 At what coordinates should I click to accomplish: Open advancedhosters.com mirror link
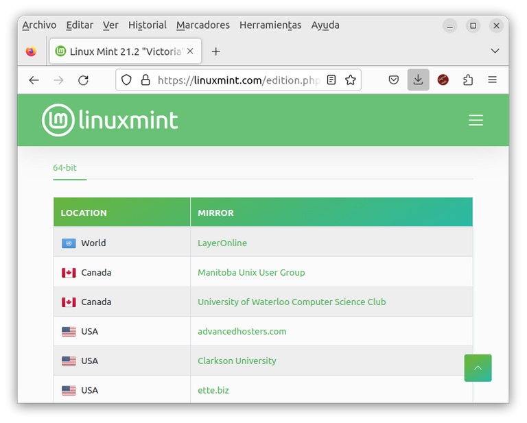point(242,332)
